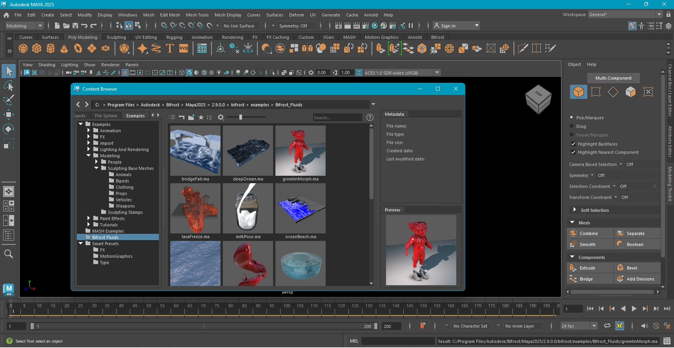Screen dimensions: 674x348
Task: Click the Content Browser settings gear icon
Action: (221, 117)
